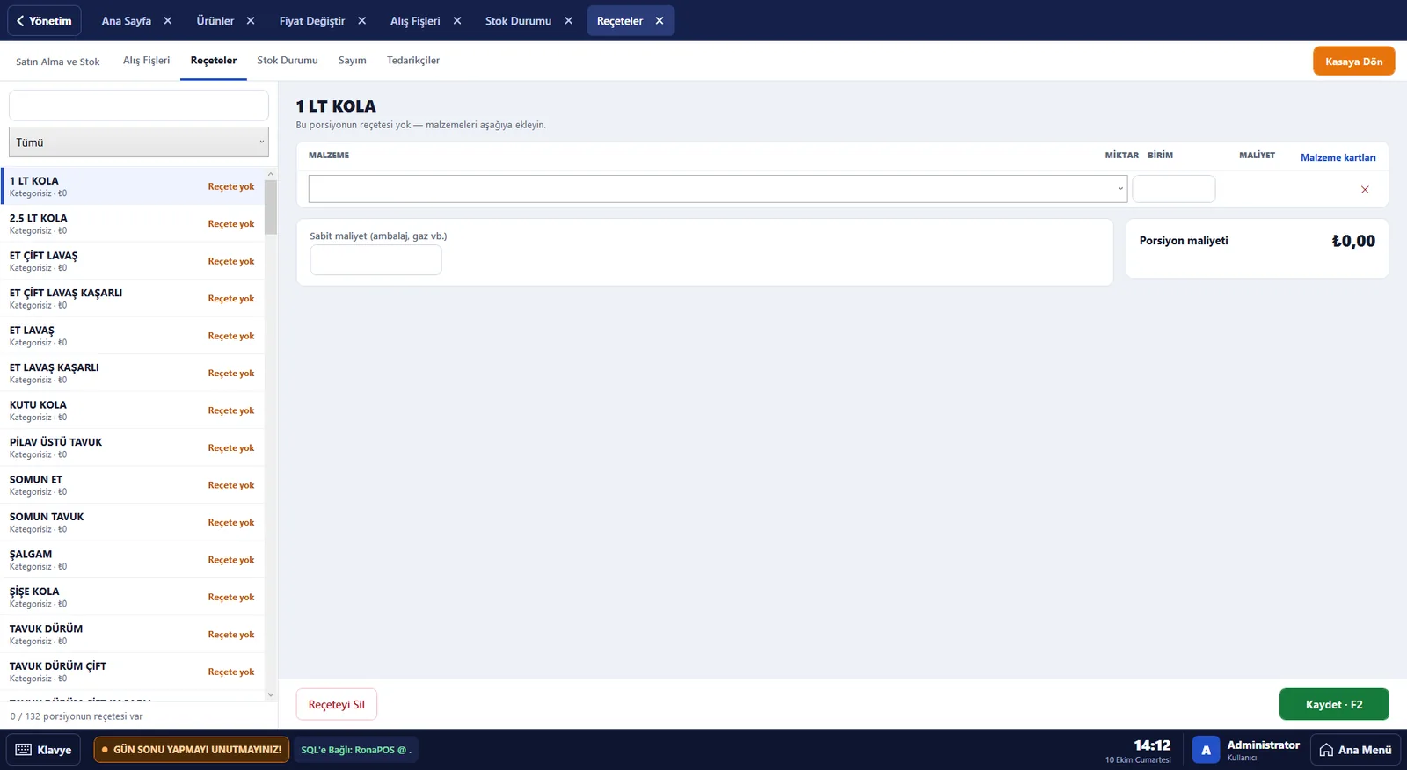Viewport: 1407px width, 770px height.
Task: Go to Ana Menü home
Action: click(1355, 750)
